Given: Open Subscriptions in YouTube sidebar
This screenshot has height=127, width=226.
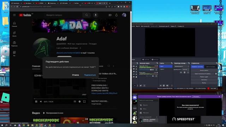Looking at the screenshot, I should 14,44.
